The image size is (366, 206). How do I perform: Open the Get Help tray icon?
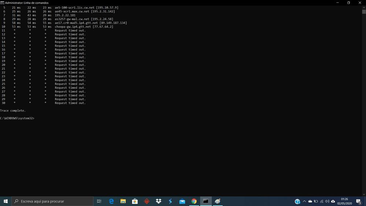pos(297,201)
